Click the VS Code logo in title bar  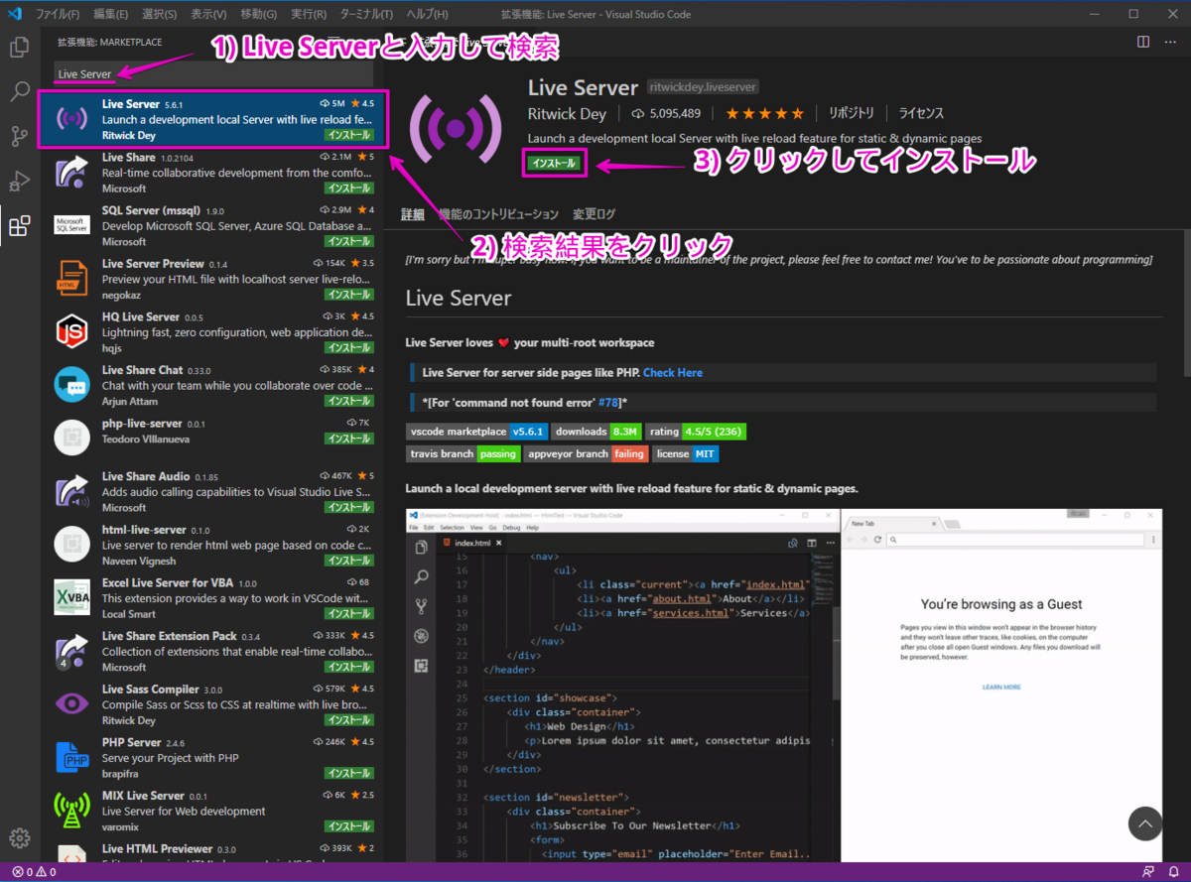[15, 14]
